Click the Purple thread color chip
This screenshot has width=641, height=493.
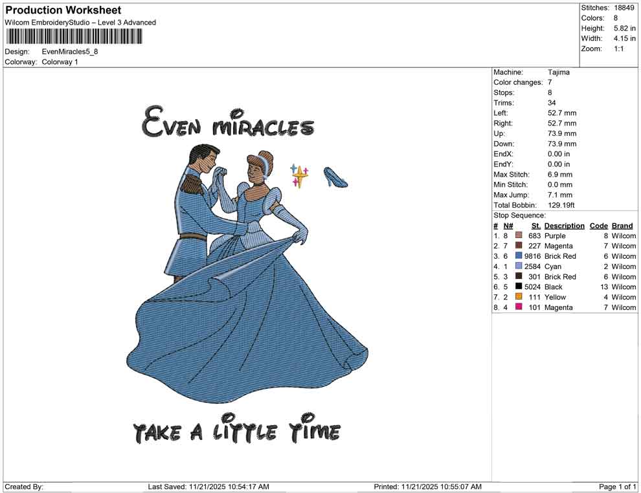pyautogui.click(x=518, y=236)
